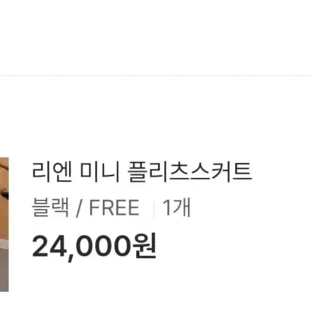The width and height of the screenshot is (313, 313).
Task: Click the orange upper part of thumbnail
Action: [x=4, y=197]
